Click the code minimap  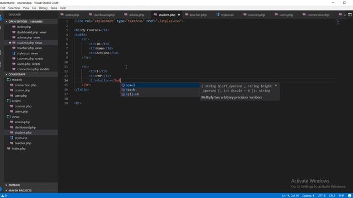coord(338,22)
